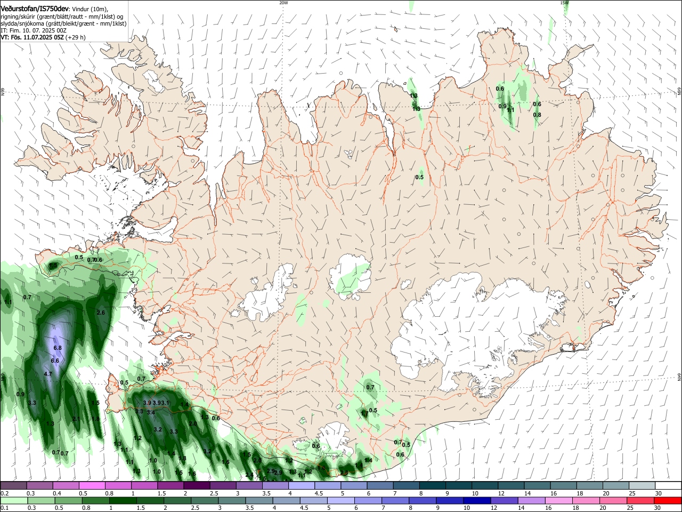The height and width of the screenshot is (512, 682).
Task: Select upper legend swatch between 4 and 4.5
Action: pyautogui.click(x=301, y=486)
